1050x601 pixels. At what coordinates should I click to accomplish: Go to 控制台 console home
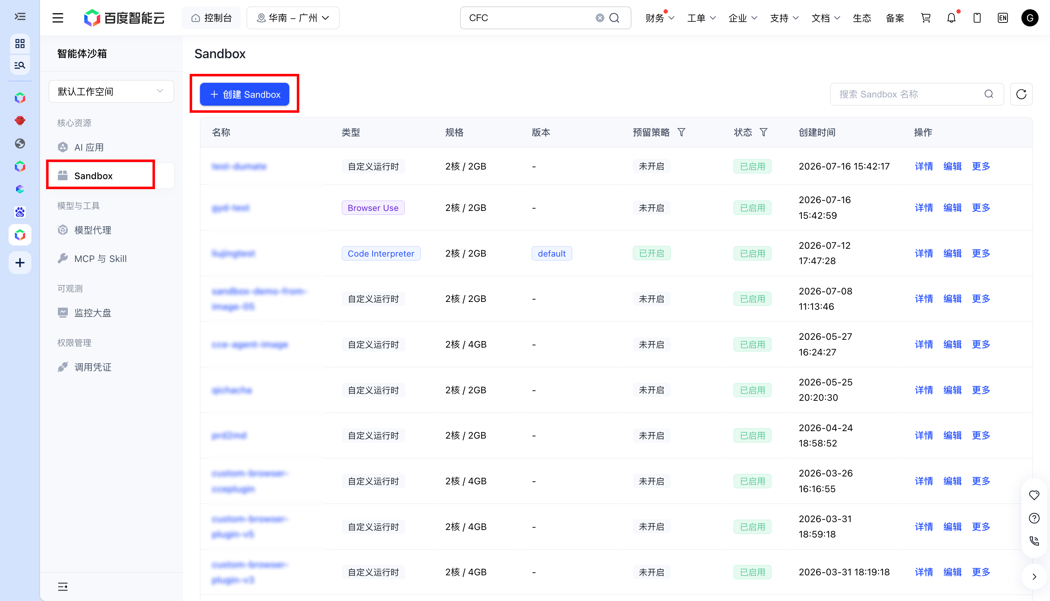coord(211,18)
